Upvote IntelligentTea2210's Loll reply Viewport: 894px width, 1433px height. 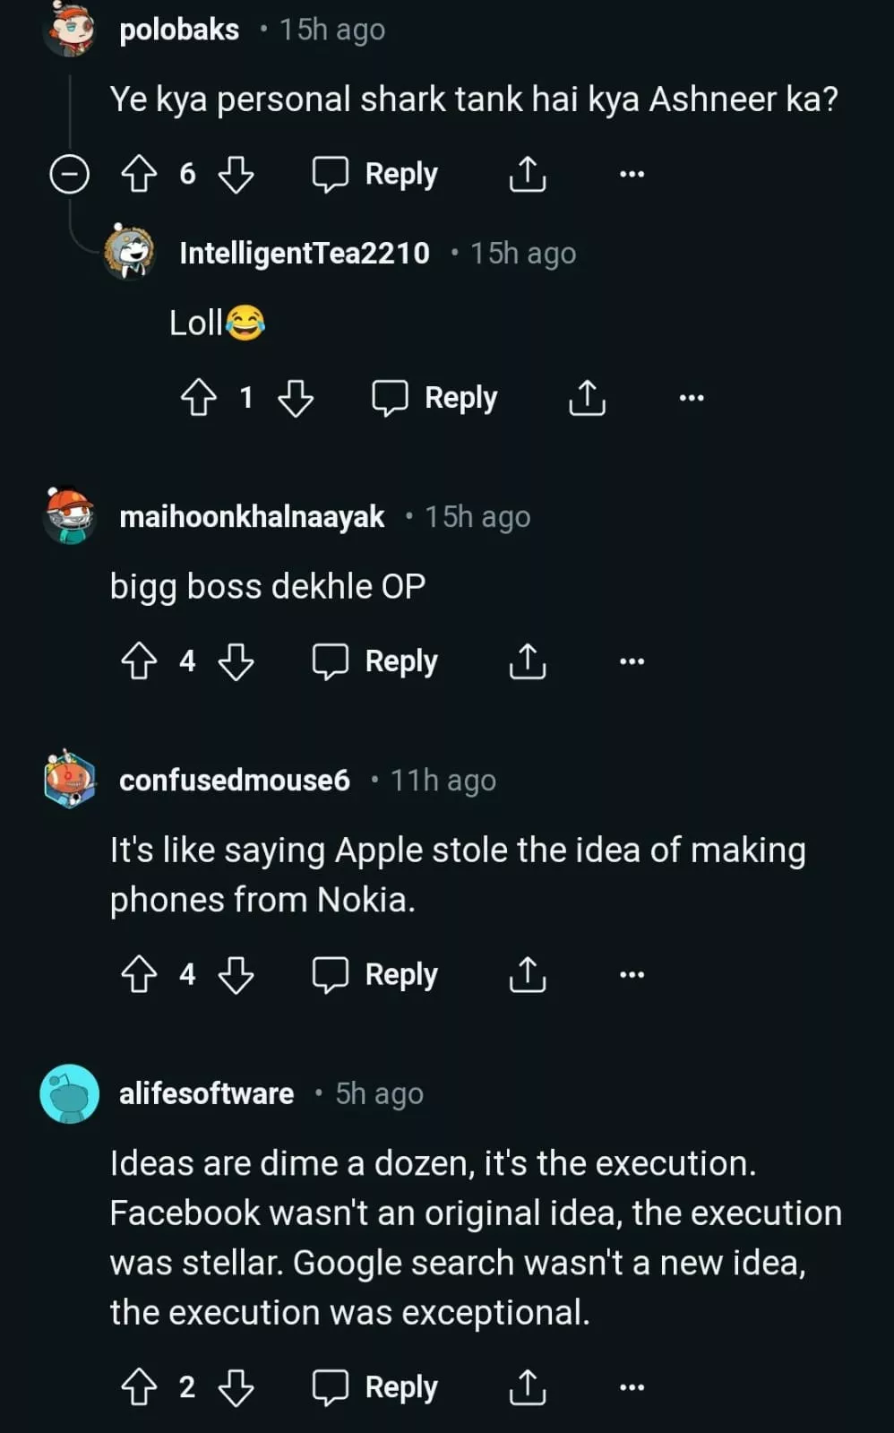(x=199, y=397)
